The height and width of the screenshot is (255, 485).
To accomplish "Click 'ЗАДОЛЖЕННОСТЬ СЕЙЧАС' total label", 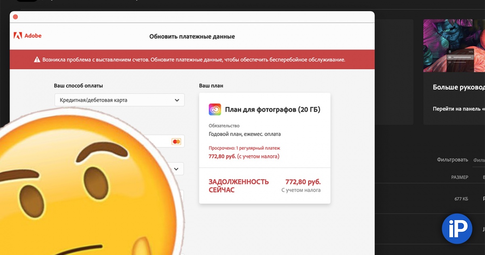I will pos(238,186).
